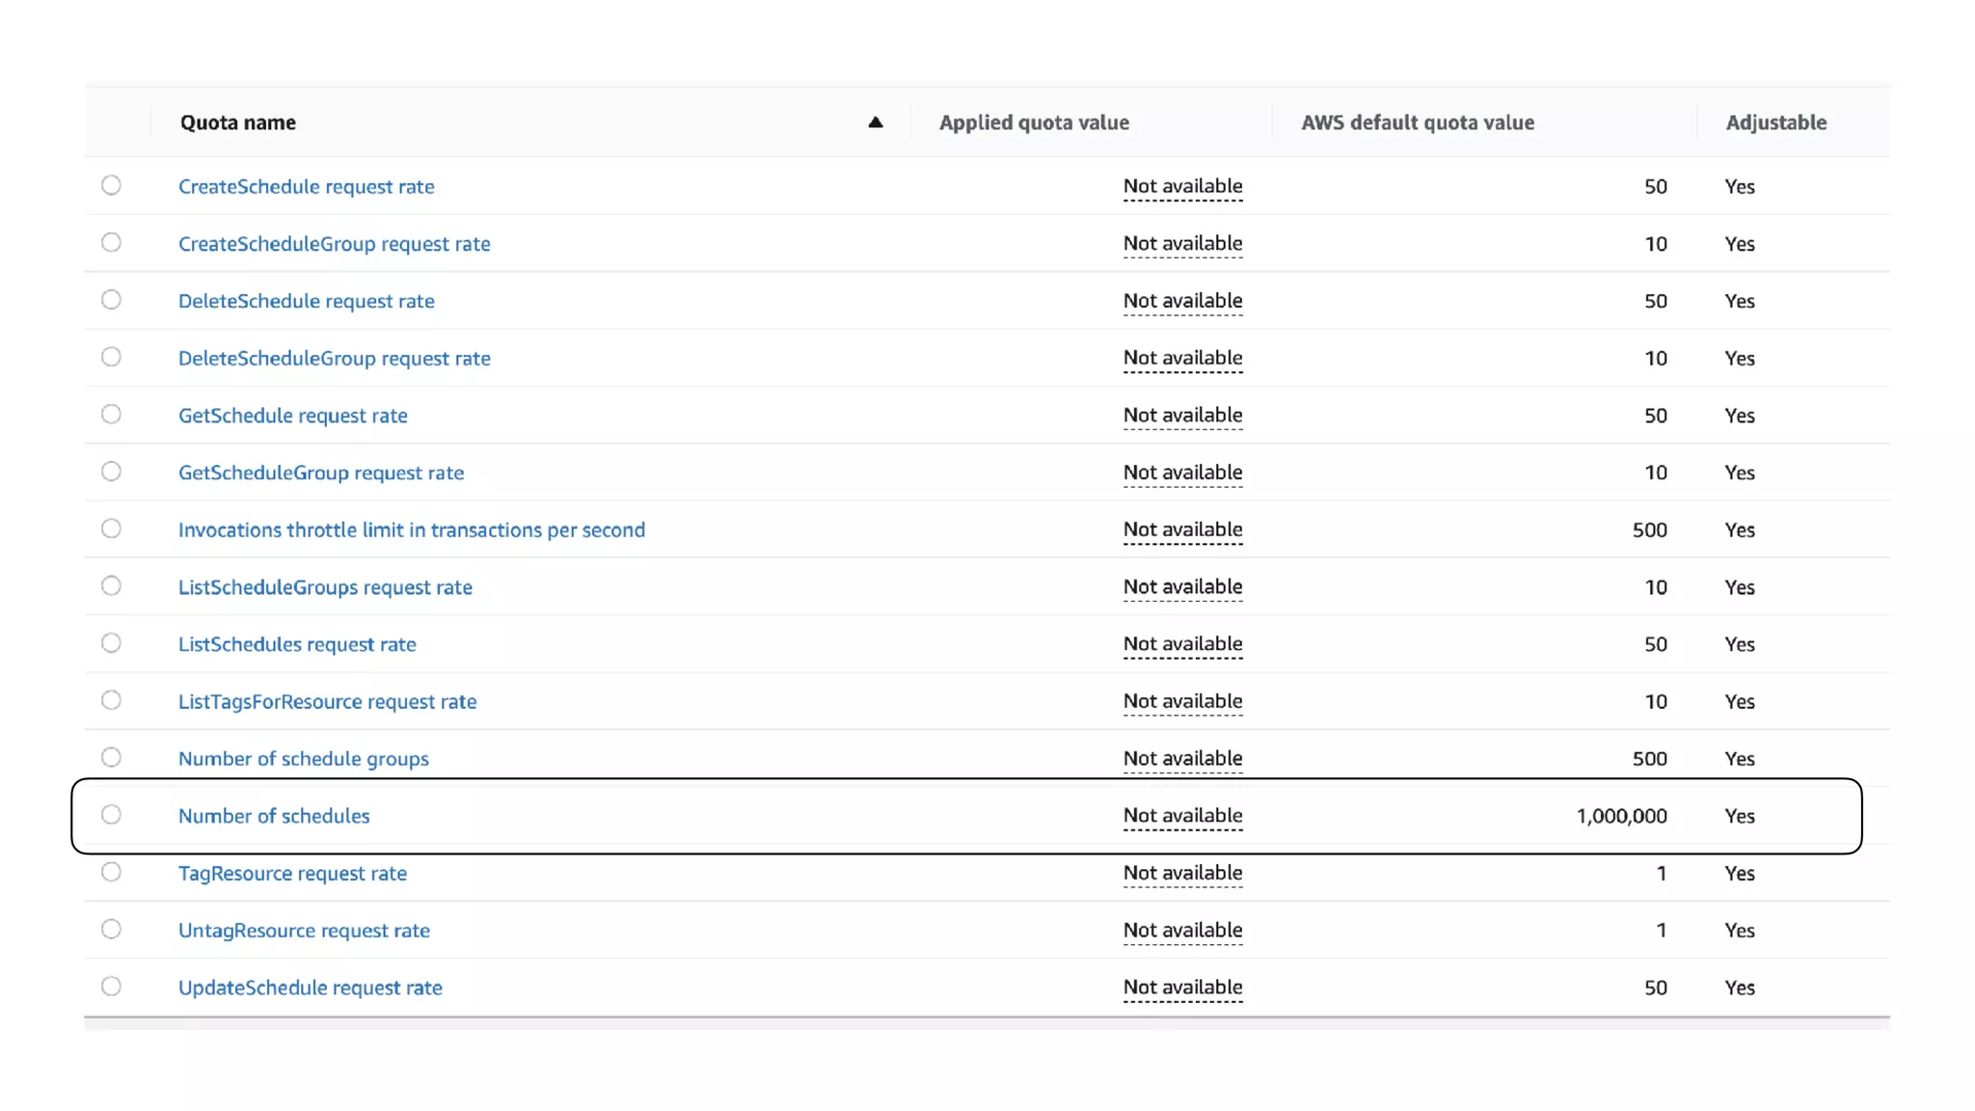Screen dimensions: 1975x1111
Task: Open CreateScheduleGroup request rate link
Action: pyautogui.click(x=334, y=244)
